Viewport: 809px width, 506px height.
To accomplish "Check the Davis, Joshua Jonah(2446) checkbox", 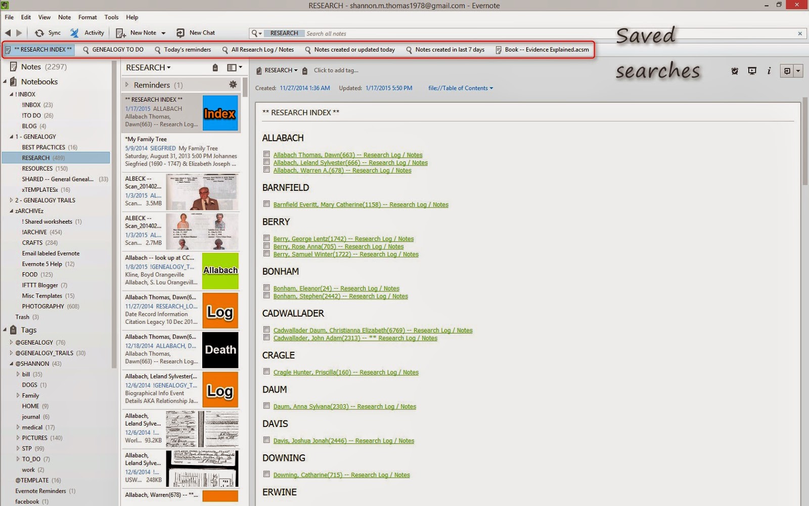I will tap(266, 440).
